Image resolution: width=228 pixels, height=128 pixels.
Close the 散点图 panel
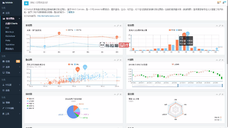121,60
